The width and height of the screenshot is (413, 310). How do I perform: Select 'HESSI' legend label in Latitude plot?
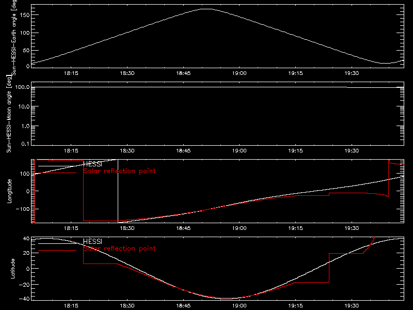(x=92, y=242)
